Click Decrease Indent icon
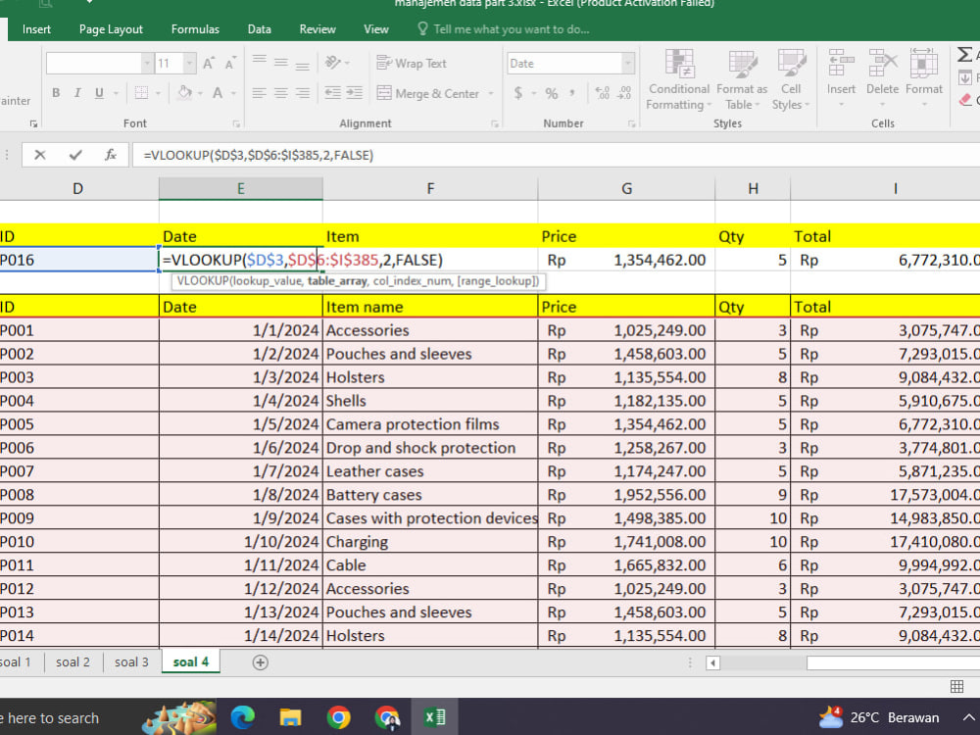This screenshot has height=735, width=980. [x=332, y=93]
